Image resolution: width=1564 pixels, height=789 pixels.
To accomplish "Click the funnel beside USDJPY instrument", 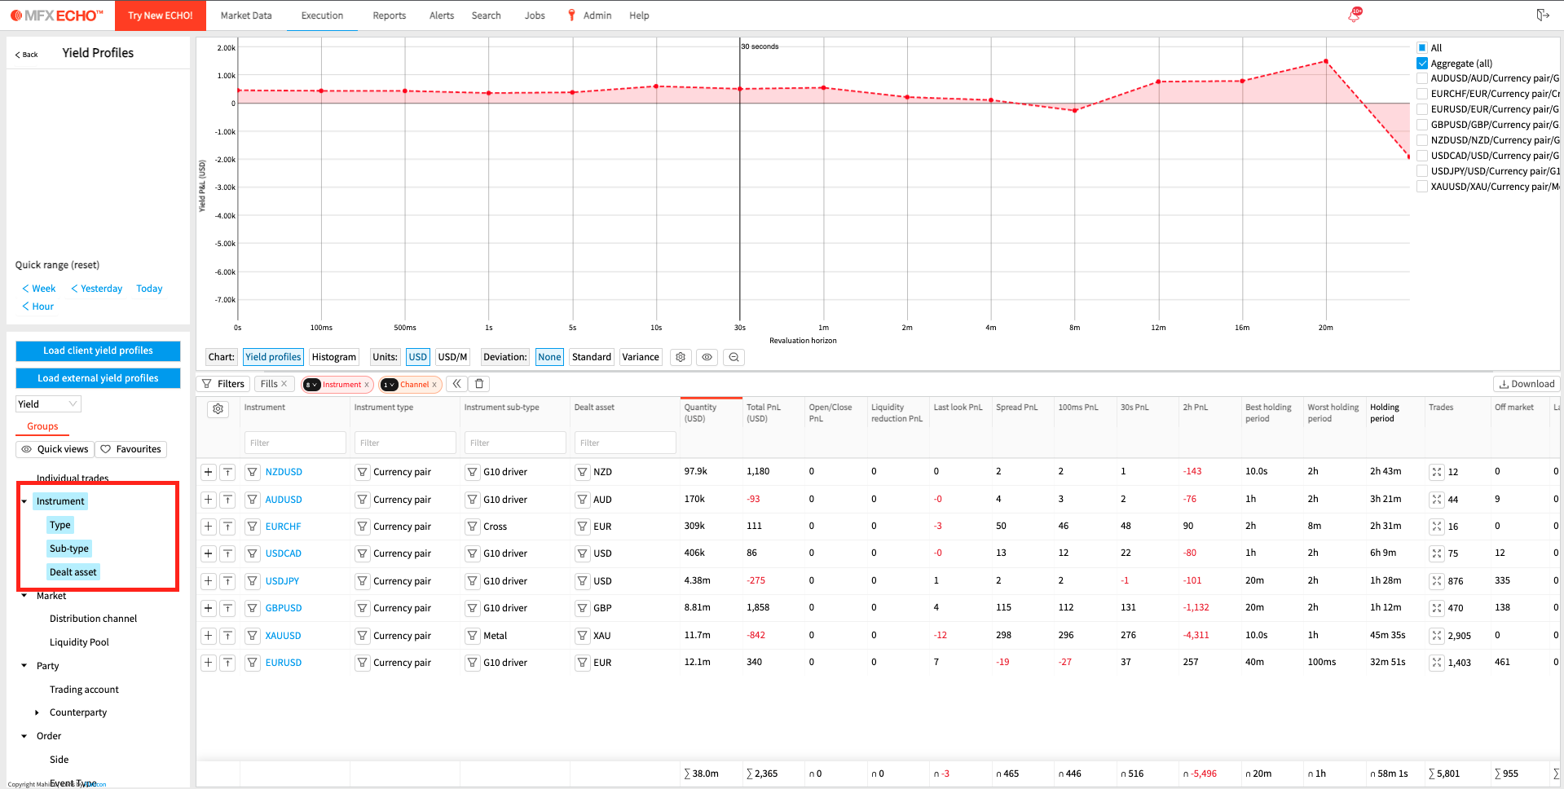I will pos(253,581).
